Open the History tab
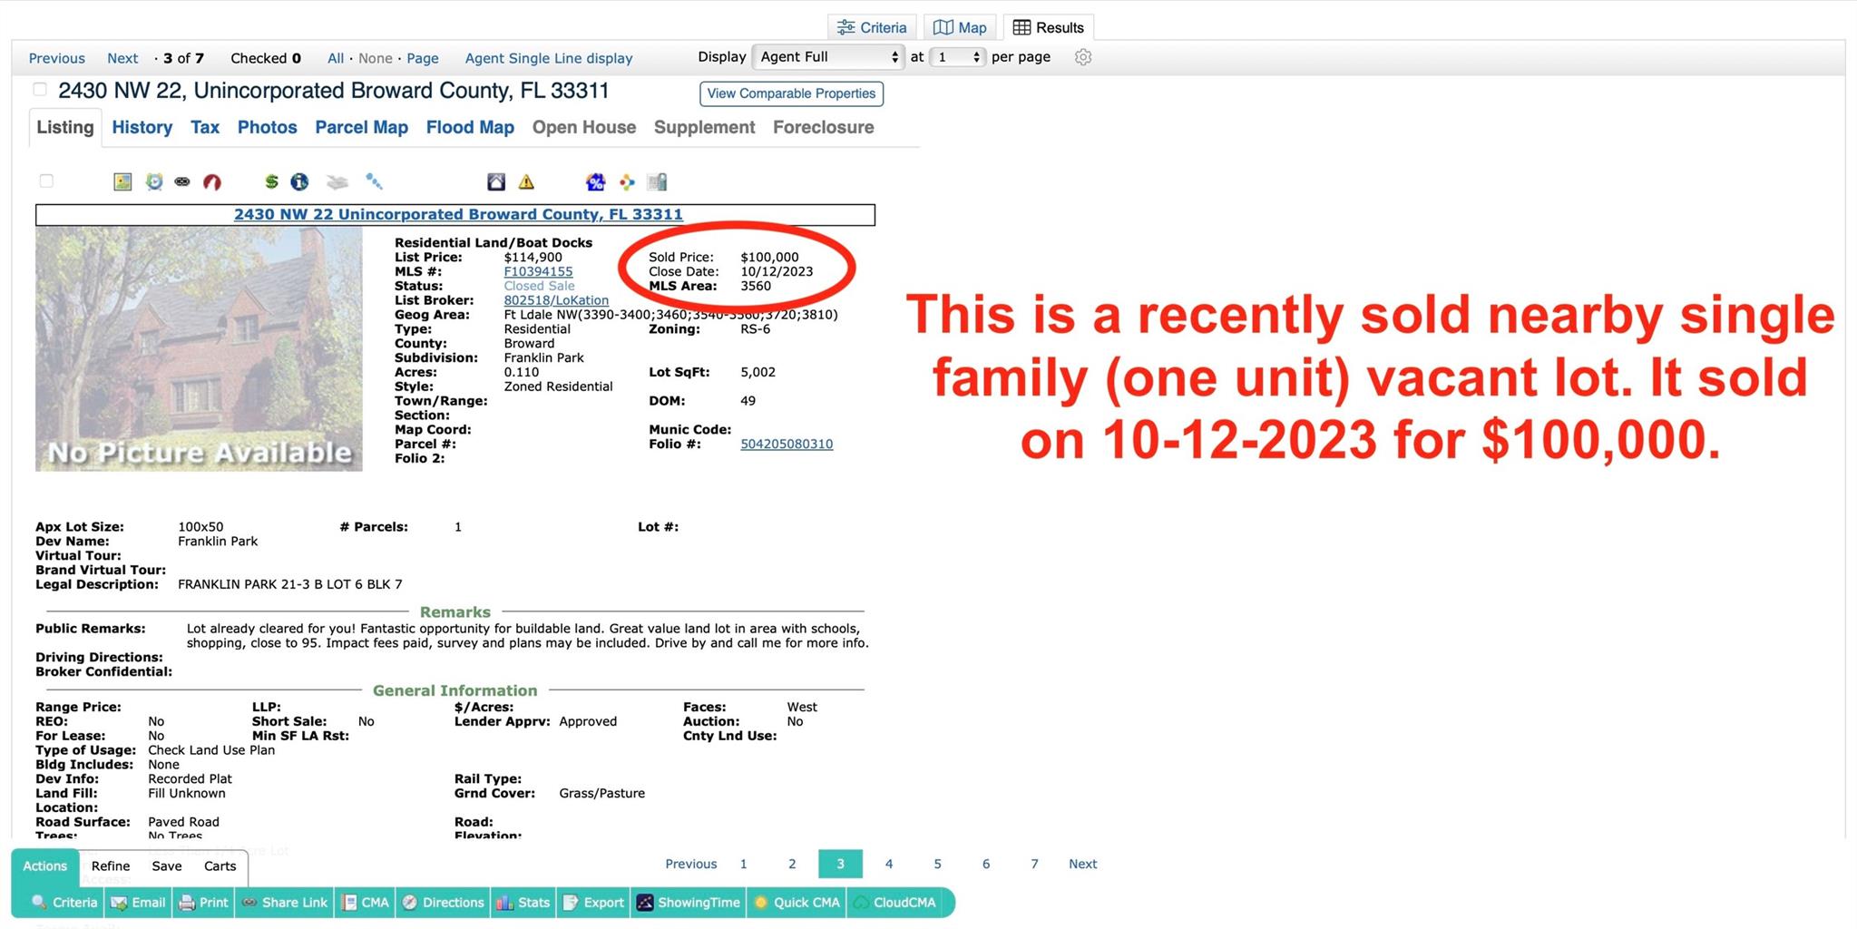Viewport: 1857px width, 929px height. [142, 127]
